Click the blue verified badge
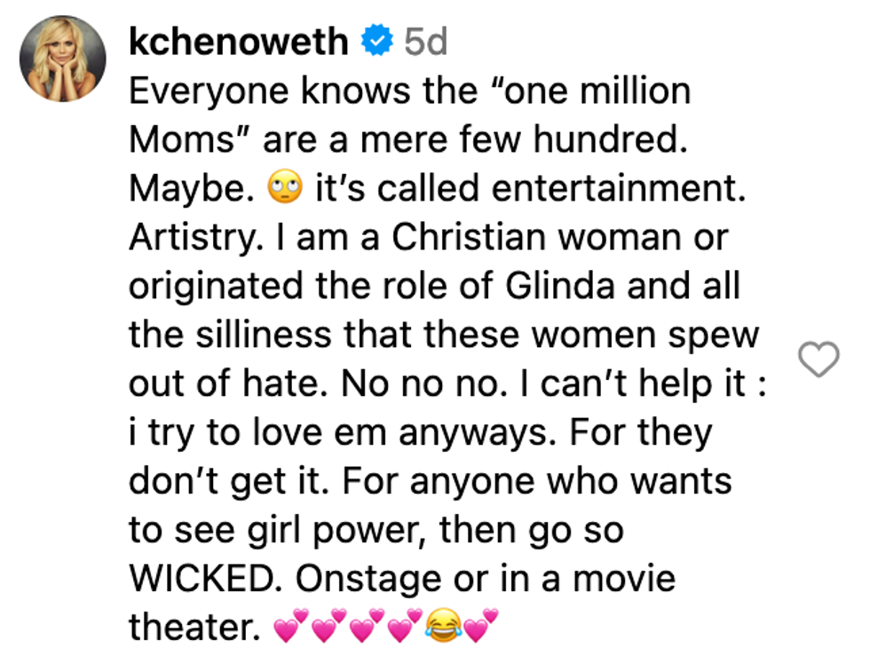The width and height of the screenshot is (870, 672). pos(376,42)
